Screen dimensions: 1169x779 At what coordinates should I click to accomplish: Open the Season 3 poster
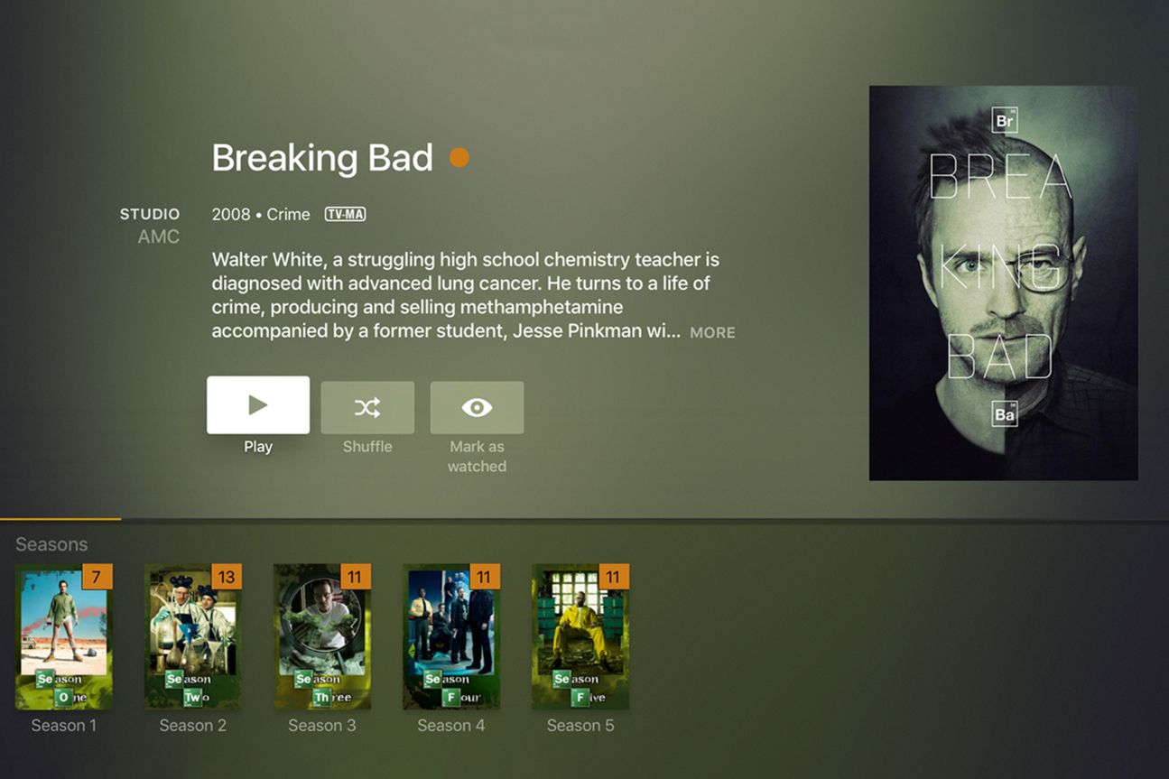point(322,636)
